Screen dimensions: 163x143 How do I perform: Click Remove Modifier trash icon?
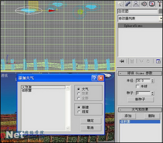click(x=148, y=61)
